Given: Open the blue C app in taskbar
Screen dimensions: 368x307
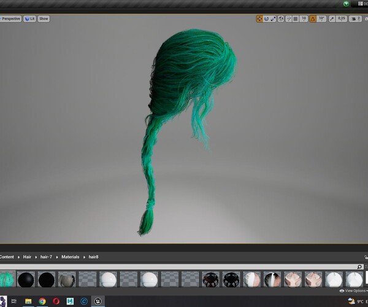Looking at the screenshot, I should (x=84, y=301).
